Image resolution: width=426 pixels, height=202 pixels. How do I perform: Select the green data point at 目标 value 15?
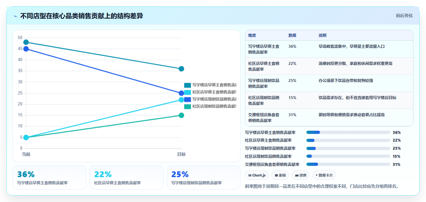pyautogui.click(x=181, y=115)
